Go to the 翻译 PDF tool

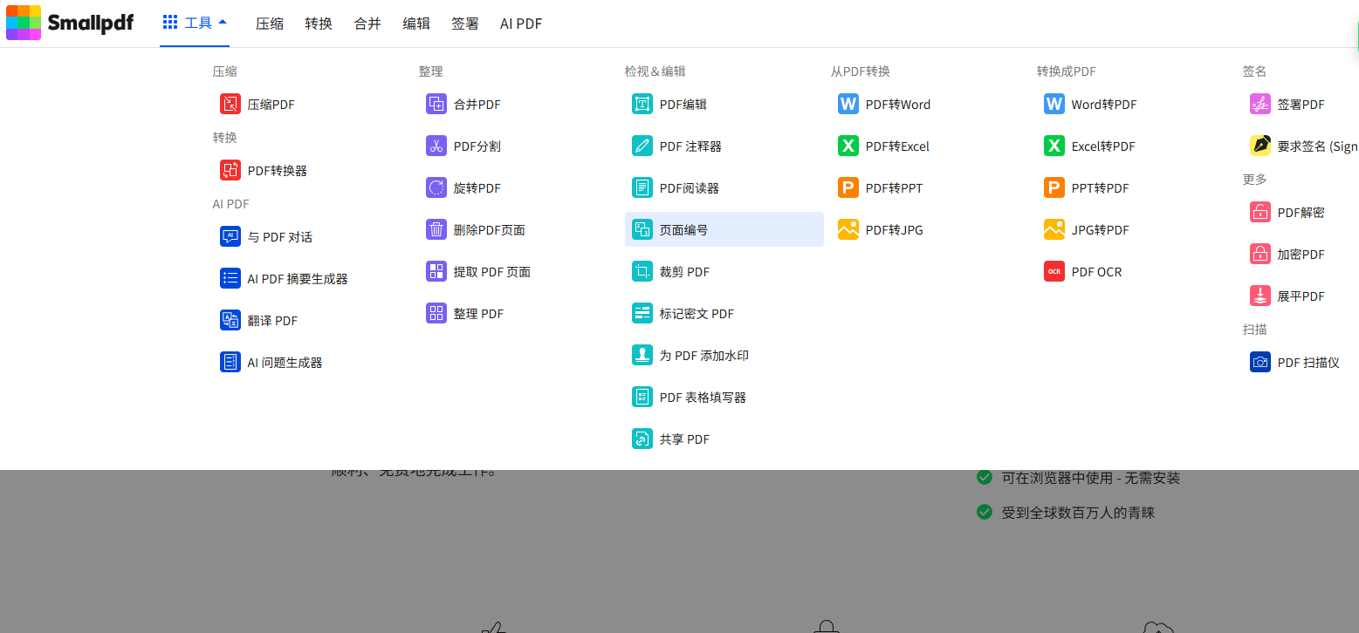coord(271,321)
